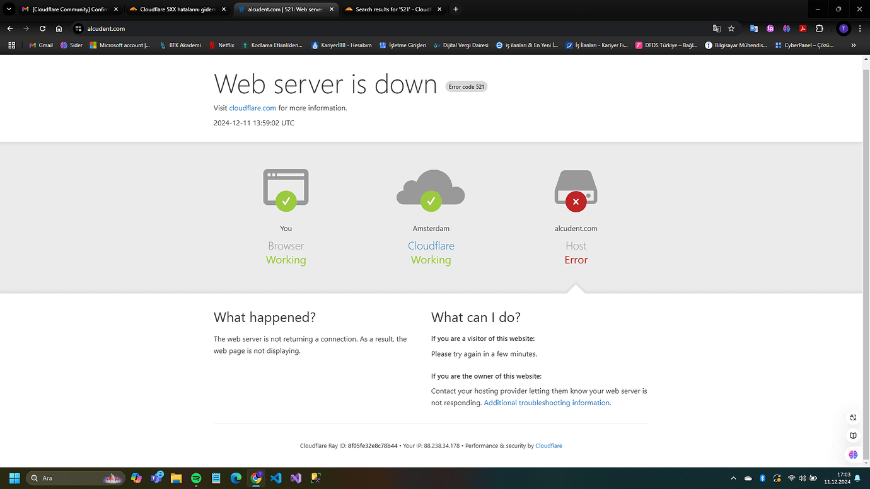Open the Bluetooth tray icon
The width and height of the screenshot is (870, 489).
click(x=762, y=478)
